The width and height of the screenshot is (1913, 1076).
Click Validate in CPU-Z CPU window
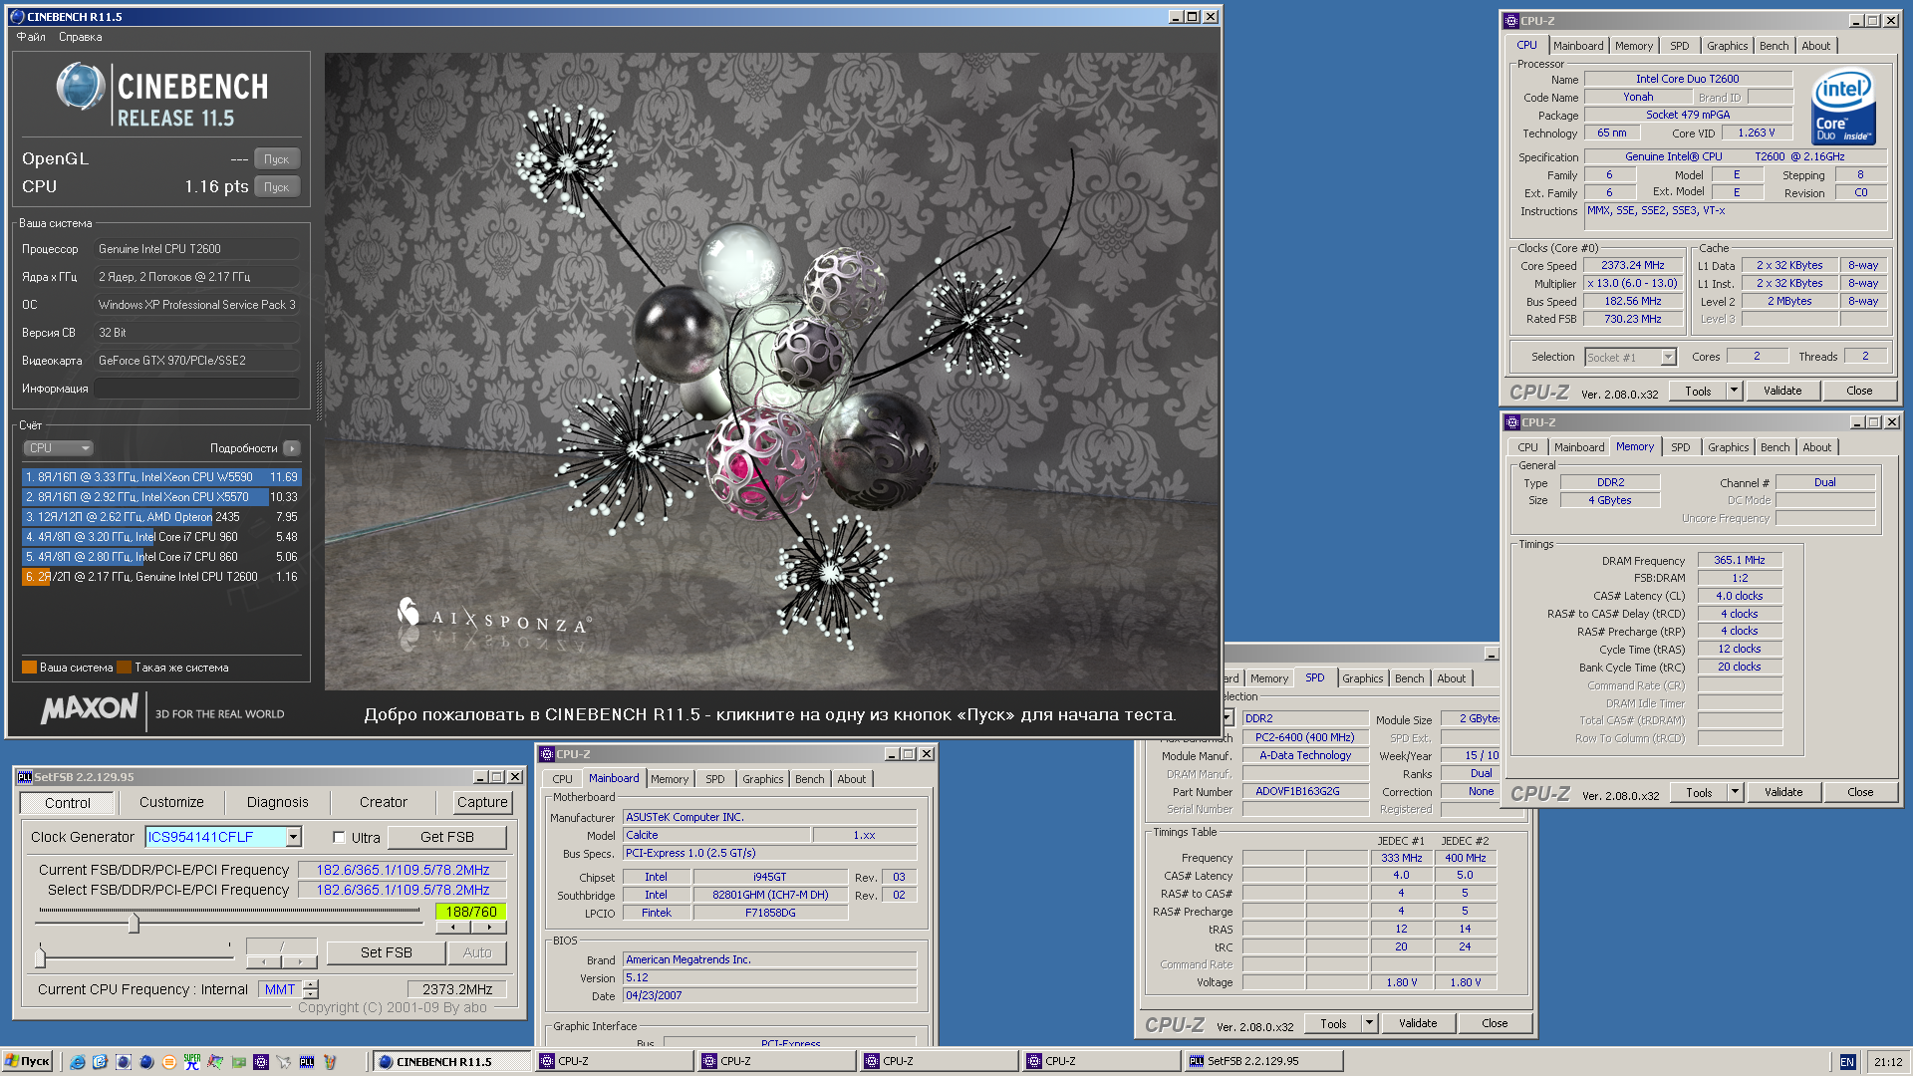[x=1782, y=391]
